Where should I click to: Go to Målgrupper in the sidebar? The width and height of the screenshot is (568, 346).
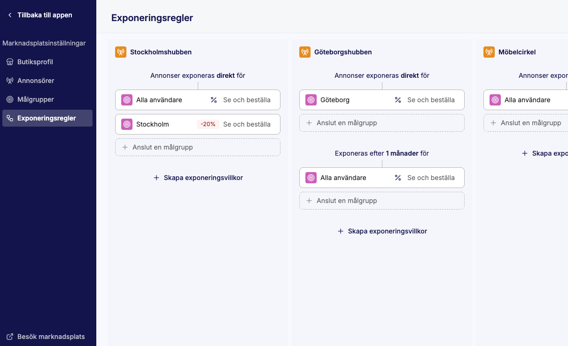[x=35, y=99]
